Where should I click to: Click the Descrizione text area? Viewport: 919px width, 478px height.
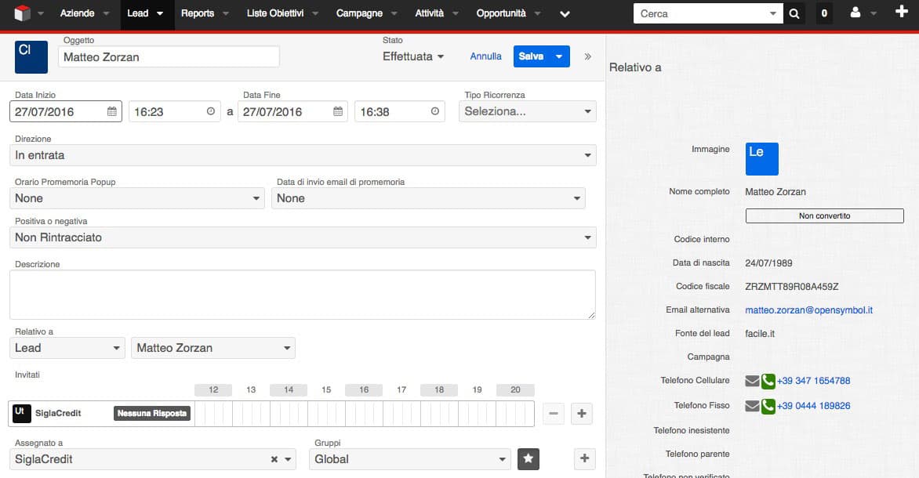tap(302, 295)
